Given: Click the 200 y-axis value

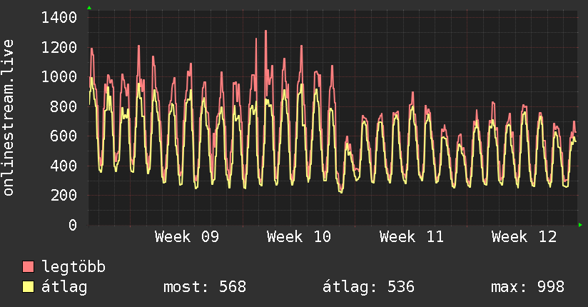Looking at the screenshot, I should (x=64, y=196).
